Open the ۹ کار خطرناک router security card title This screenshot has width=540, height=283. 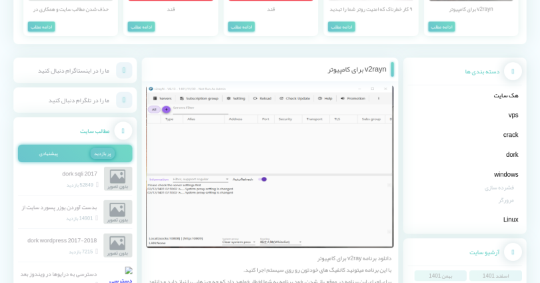371,9
